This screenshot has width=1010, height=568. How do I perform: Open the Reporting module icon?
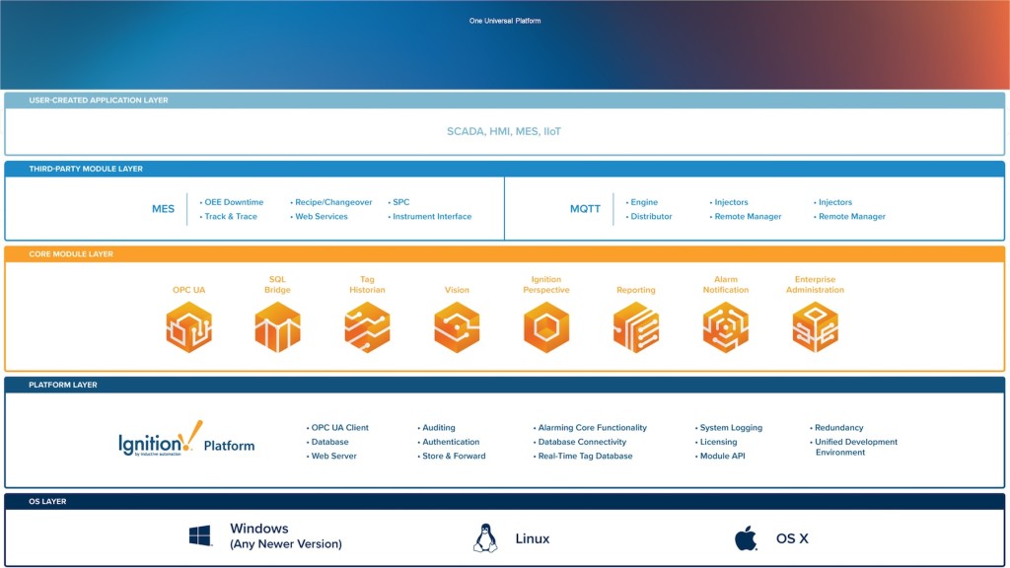tap(635, 327)
